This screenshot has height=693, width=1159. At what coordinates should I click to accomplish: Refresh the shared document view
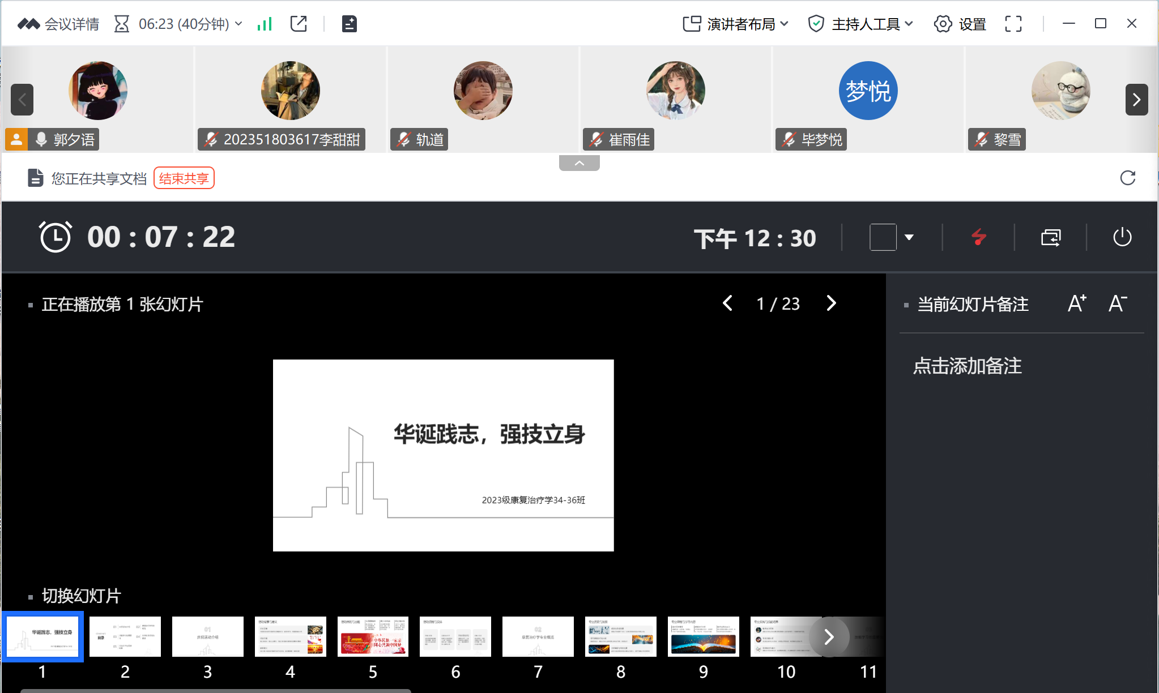pos(1127,178)
